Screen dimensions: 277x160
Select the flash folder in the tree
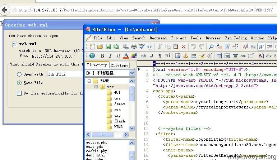tap(120, 121)
